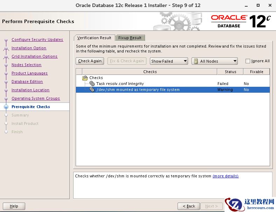Viewport: 276px width, 212px height.
Task: Open the more details link
Action: click(x=226, y=176)
